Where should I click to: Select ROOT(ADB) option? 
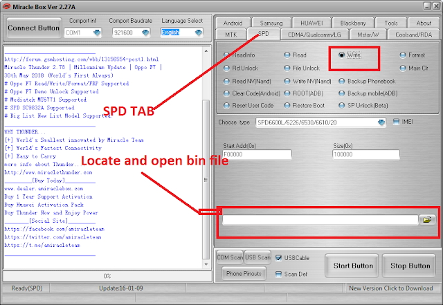(287, 93)
